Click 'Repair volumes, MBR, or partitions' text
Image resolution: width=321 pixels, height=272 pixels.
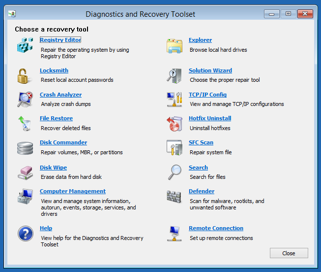tap(82, 152)
